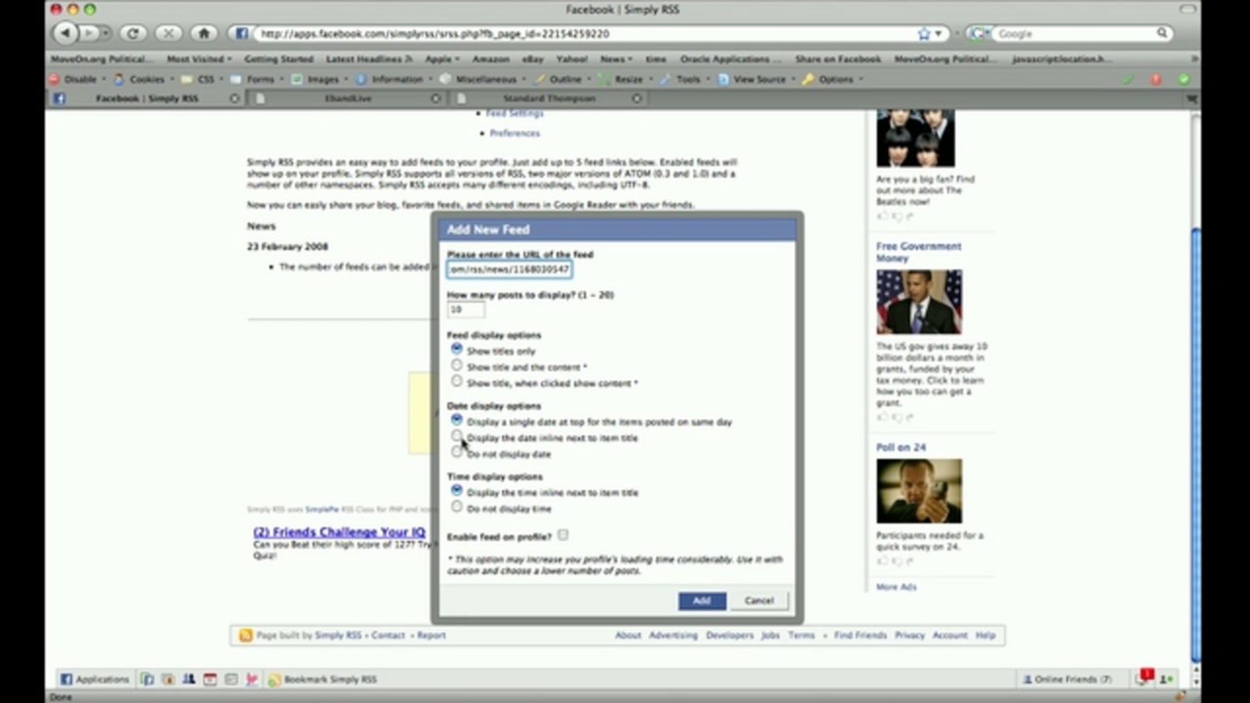Open the Miscellaneous toolbar dropdown

485,79
